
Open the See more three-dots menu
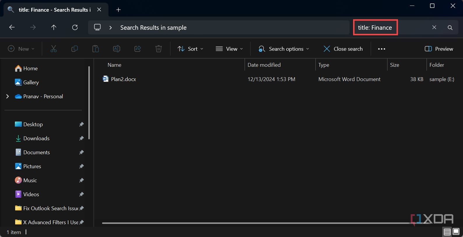pyautogui.click(x=382, y=49)
